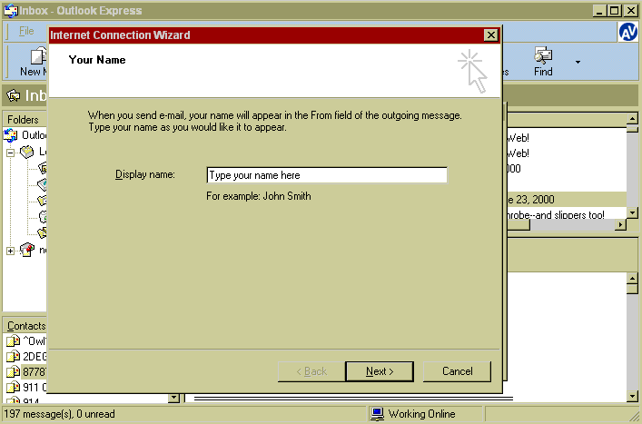Click the Next button in the wizard
The height and width of the screenshot is (424, 642).
pos(380,371)
